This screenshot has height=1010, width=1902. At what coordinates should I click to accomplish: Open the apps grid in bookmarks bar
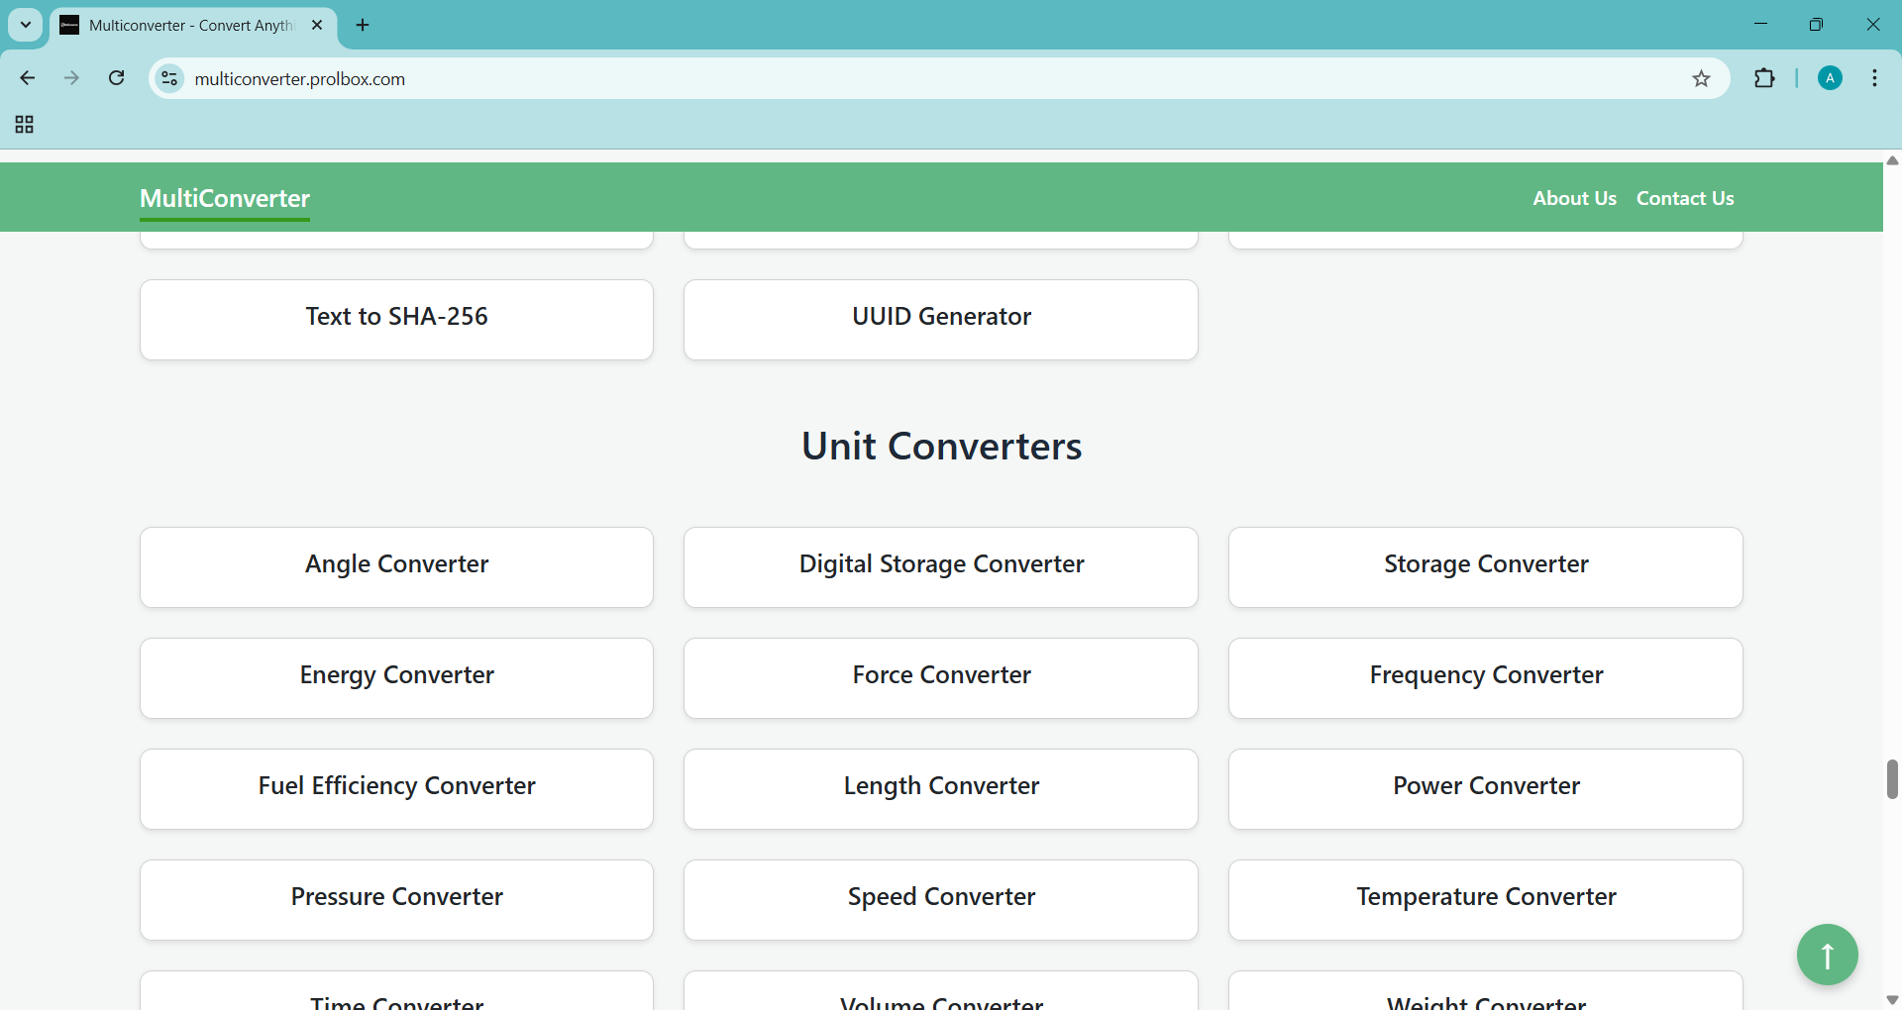[x=25, y=125]
